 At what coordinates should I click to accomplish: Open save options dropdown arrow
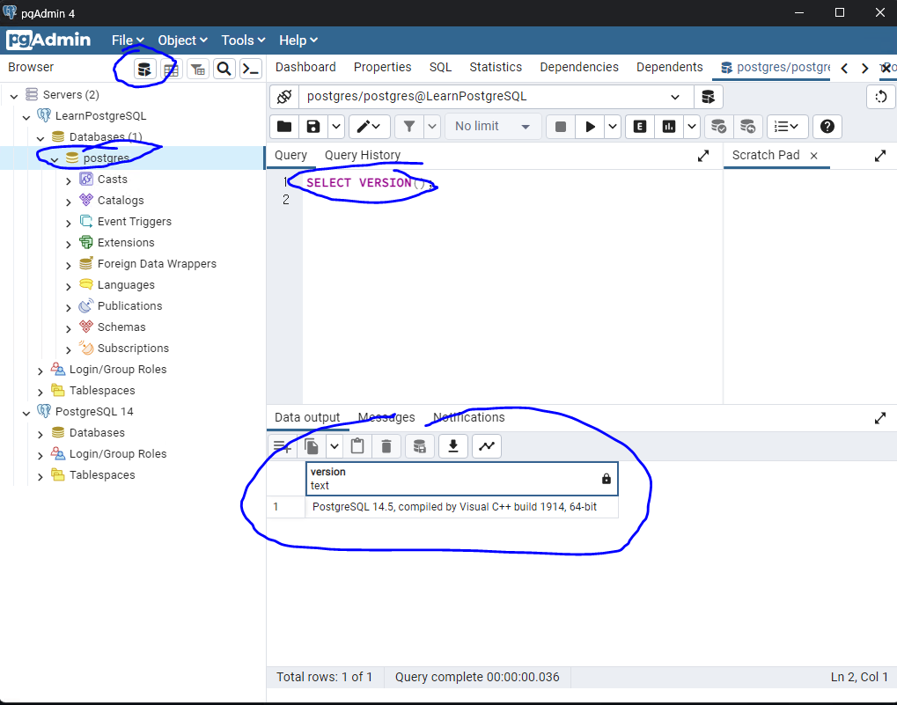336,127
